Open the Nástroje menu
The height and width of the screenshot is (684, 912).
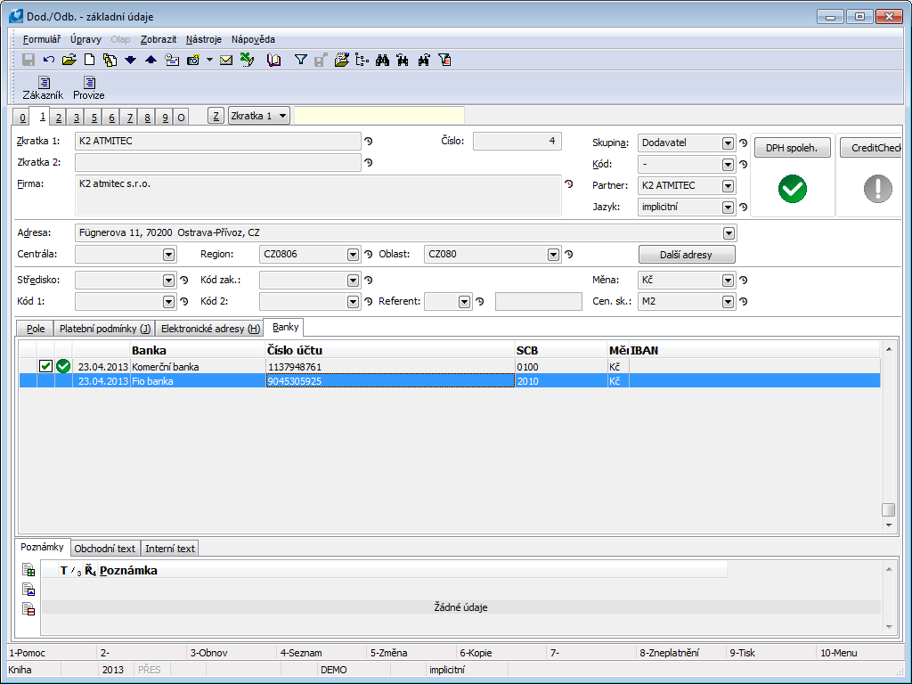click(204, 39)
